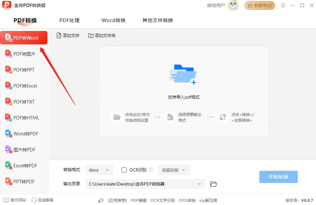Switch to the PDF转换 tab
Viewport: 316px width, 205px height.
pyautogui.click(x=25, y=20)
